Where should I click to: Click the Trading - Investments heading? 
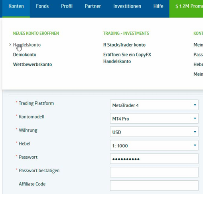pyautogui.click(x=126, y=33)
